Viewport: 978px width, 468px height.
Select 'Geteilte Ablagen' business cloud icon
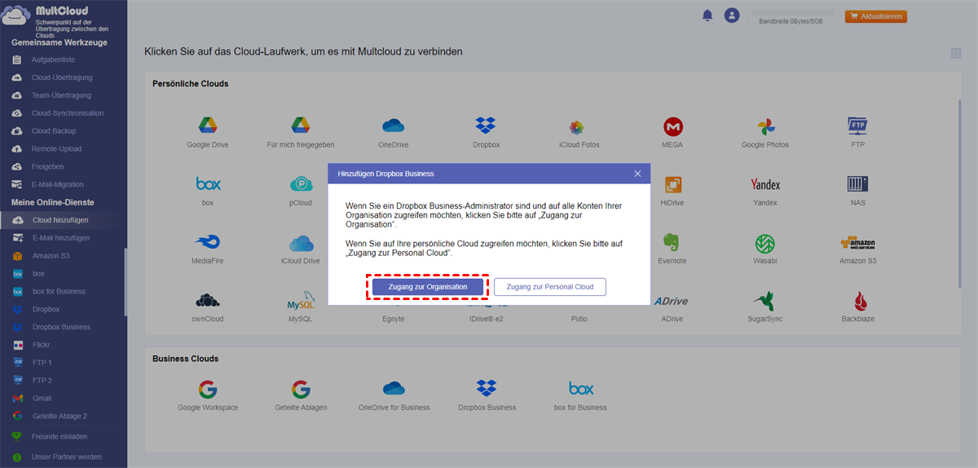pos(301,389)
